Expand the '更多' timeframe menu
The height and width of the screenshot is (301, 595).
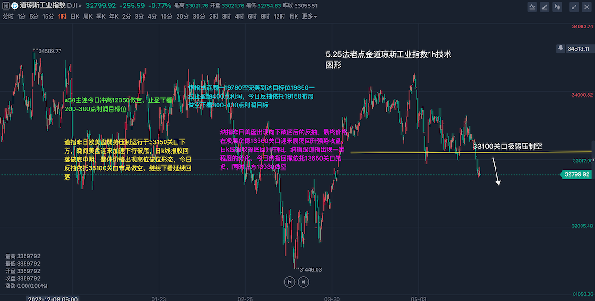tap(309, 17)
